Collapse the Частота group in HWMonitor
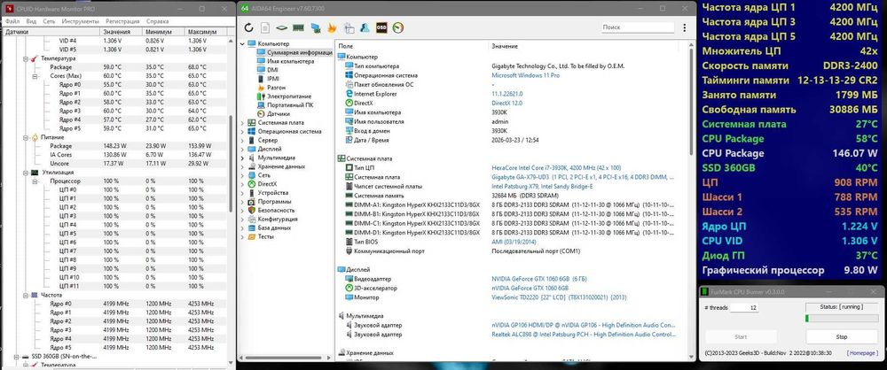This screenshot has height=370, width=887. click(x=26, y=295)
